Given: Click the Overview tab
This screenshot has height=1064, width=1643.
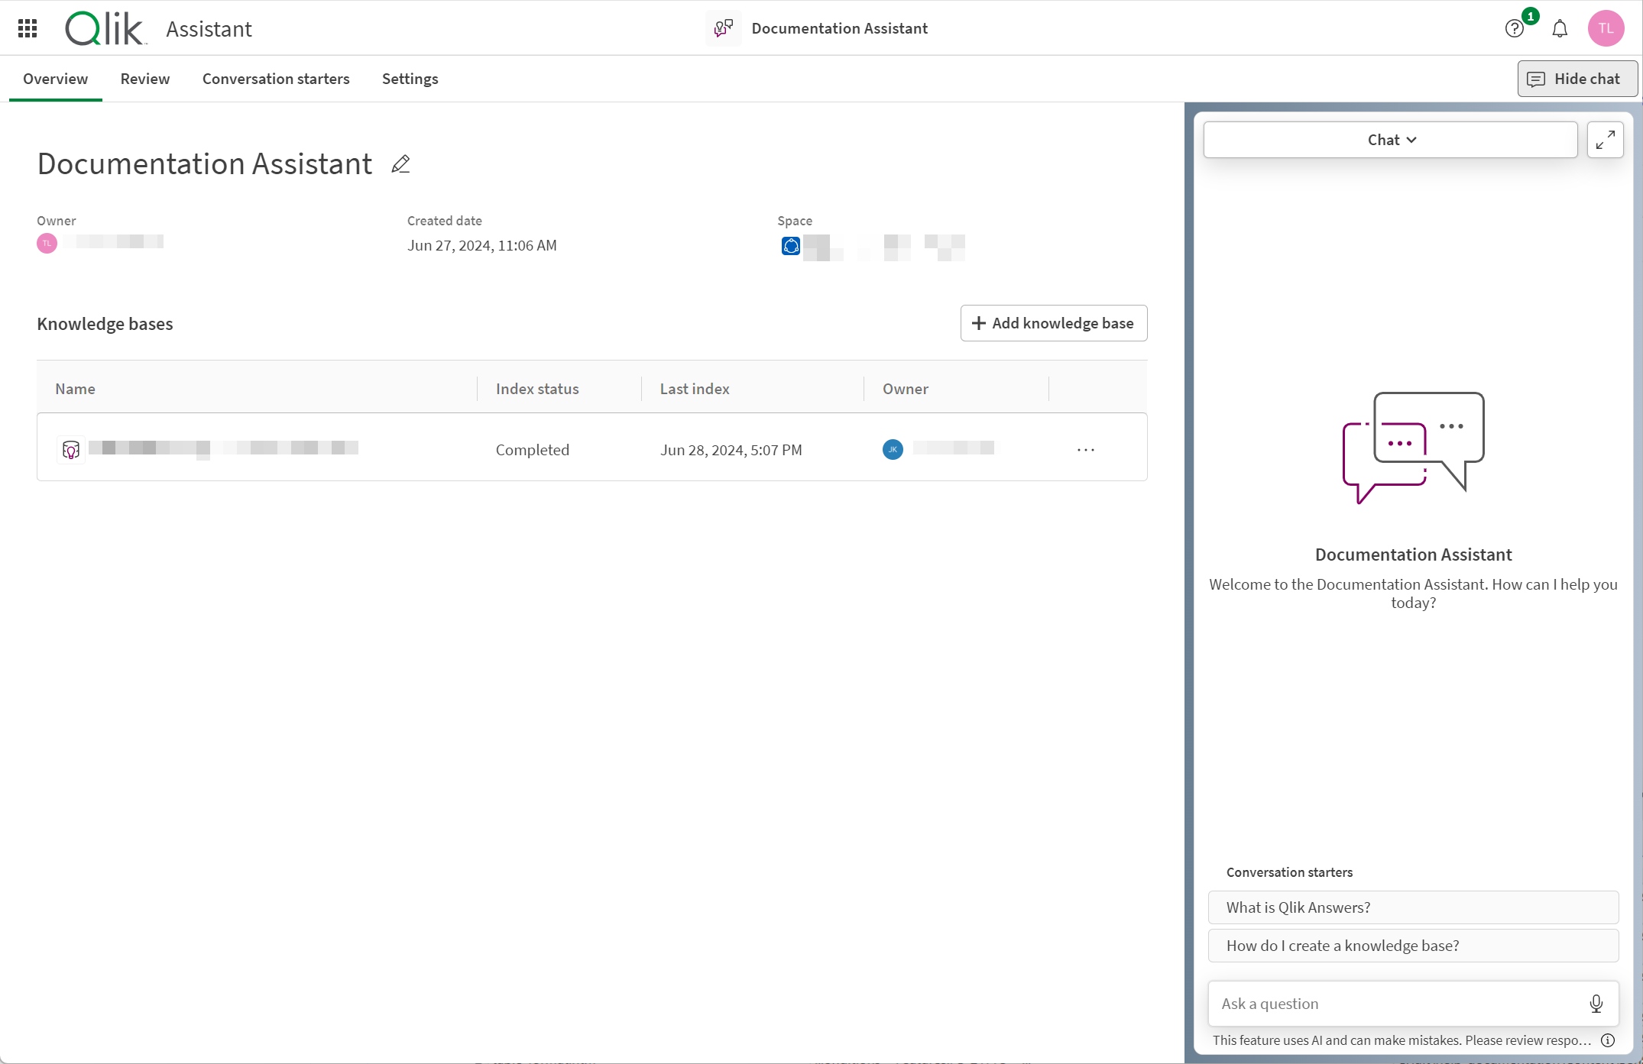Looking at the screenshot, I should pos(55,79).
